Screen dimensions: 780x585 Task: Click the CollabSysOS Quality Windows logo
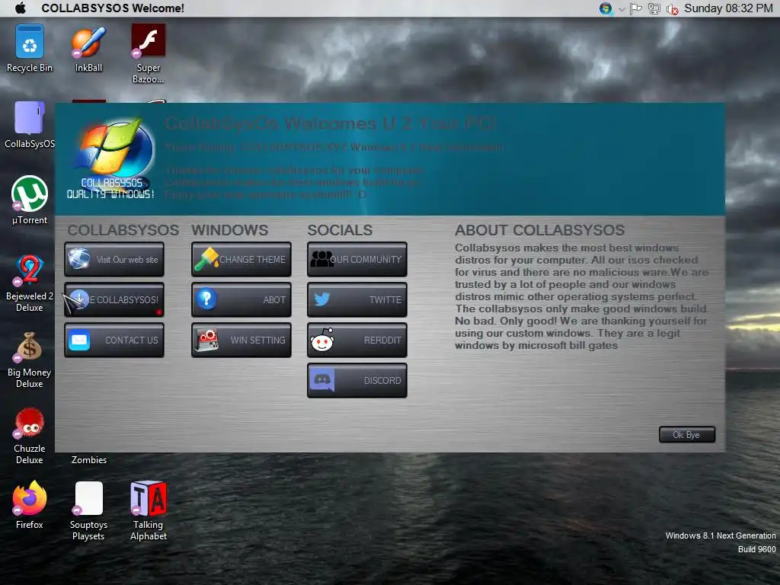pyautogui.click(x=112, y=158)
